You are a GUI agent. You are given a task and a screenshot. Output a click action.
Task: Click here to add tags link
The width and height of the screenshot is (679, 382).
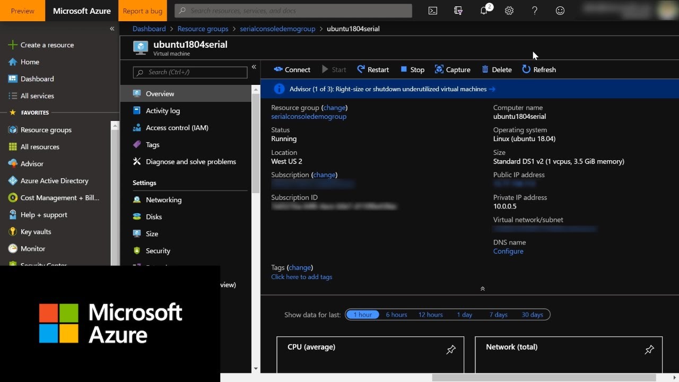302,277
